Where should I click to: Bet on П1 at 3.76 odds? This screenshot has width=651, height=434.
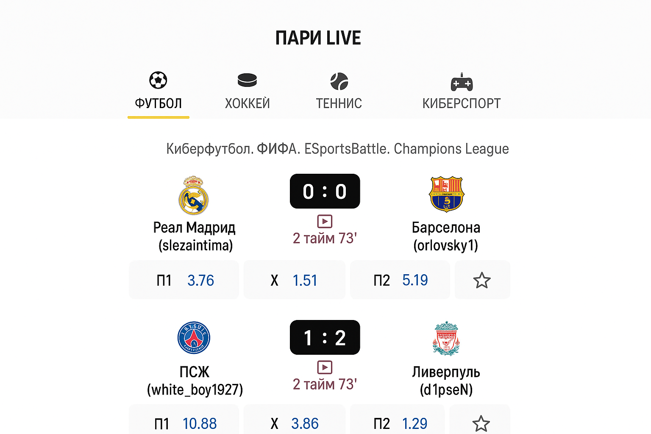tap(184, 280)
